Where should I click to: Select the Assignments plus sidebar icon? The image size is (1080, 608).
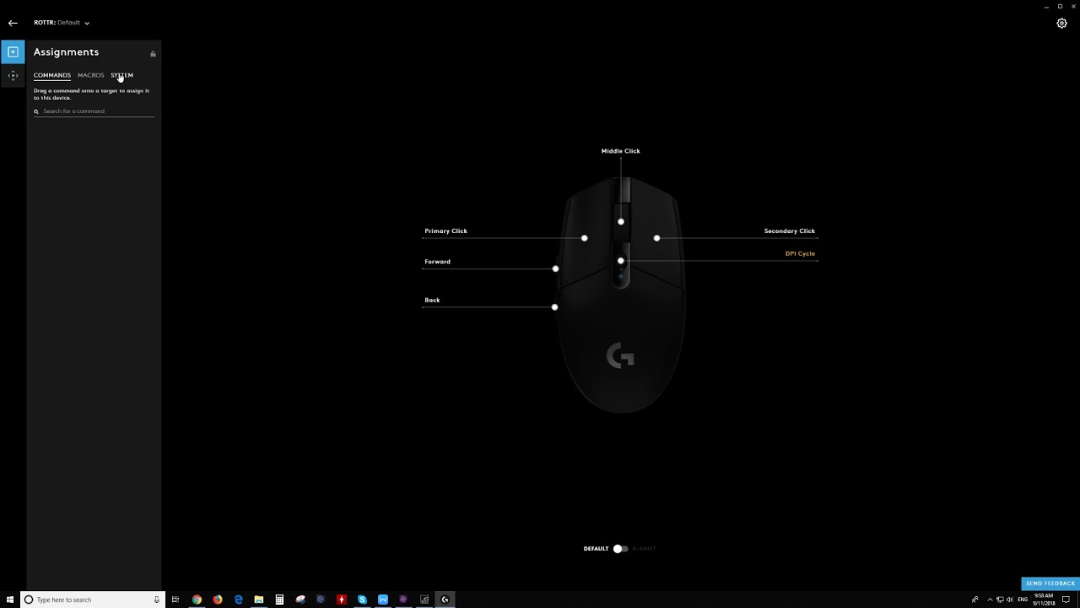click(13, 52)
